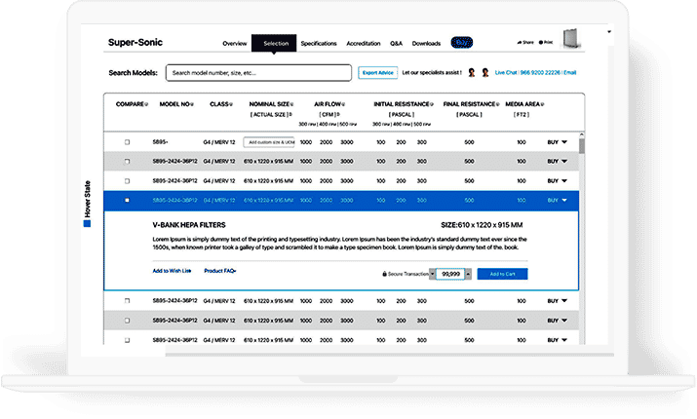Toggle compare checkbox in highlighted blue row
This screenshot has height=419, width=697.
(x=127, y=201)
